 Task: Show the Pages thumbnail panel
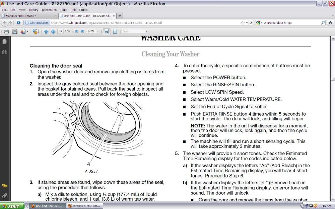tap(4, 42)
